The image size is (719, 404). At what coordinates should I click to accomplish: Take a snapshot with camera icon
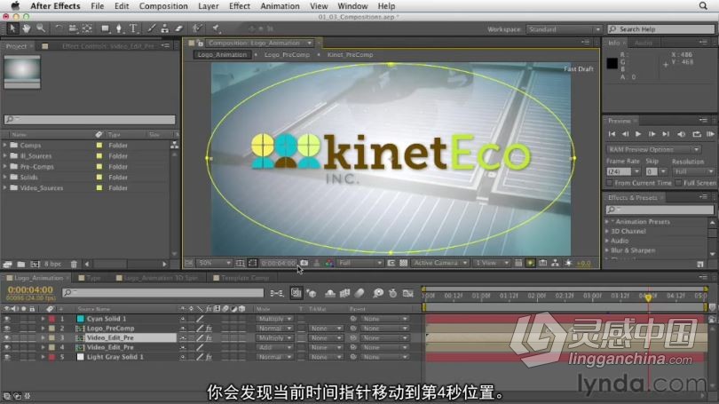pos(304,263)
